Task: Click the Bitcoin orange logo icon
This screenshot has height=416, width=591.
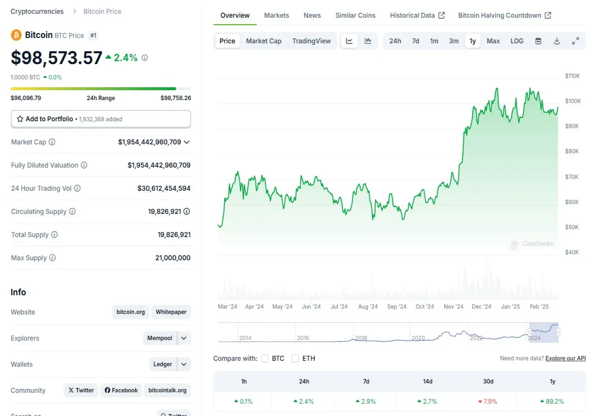Action: point(16,35)
